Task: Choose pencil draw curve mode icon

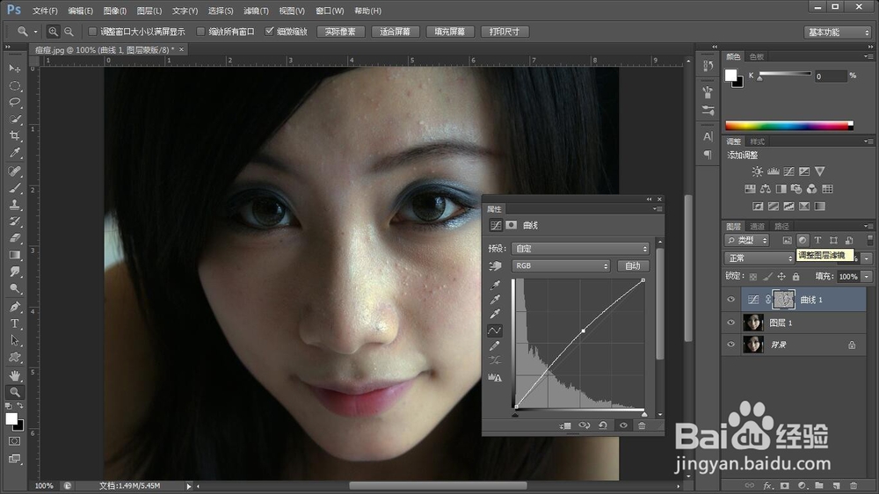Action: point(494,346)
